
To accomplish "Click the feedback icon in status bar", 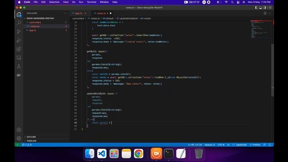I will tap(265, 145).
